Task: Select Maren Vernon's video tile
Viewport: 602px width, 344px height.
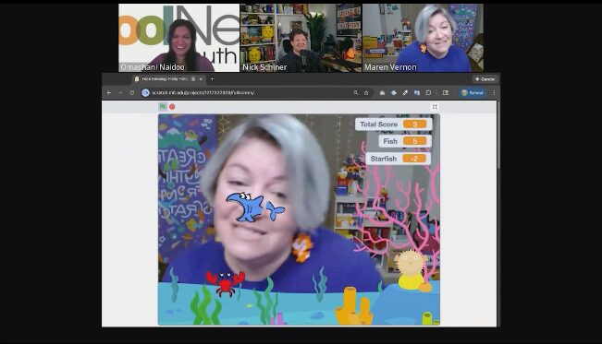Action: [424, 38]
